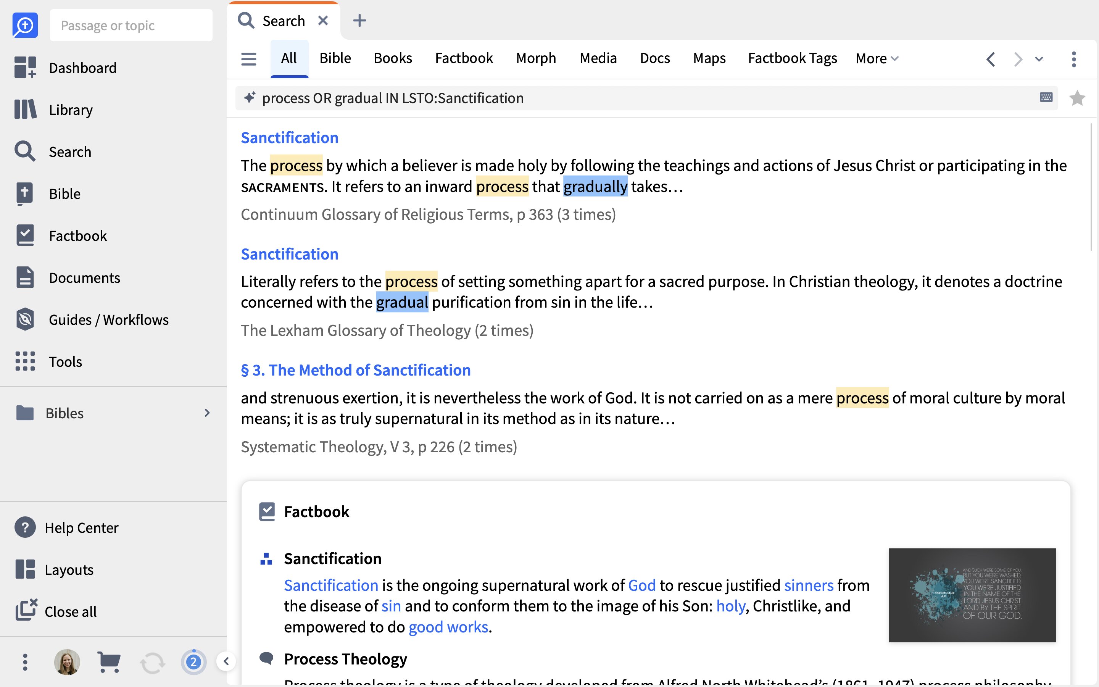Follow the good works link
Image resolution: width=1099 pixels, height=687 pixels.
(x=448, y=627)
